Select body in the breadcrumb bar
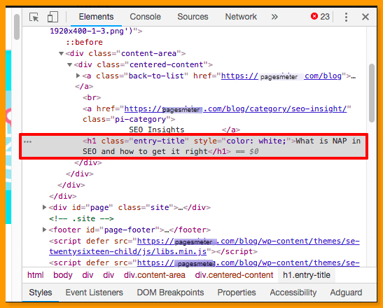383x308 pixels. coord(63,275)
